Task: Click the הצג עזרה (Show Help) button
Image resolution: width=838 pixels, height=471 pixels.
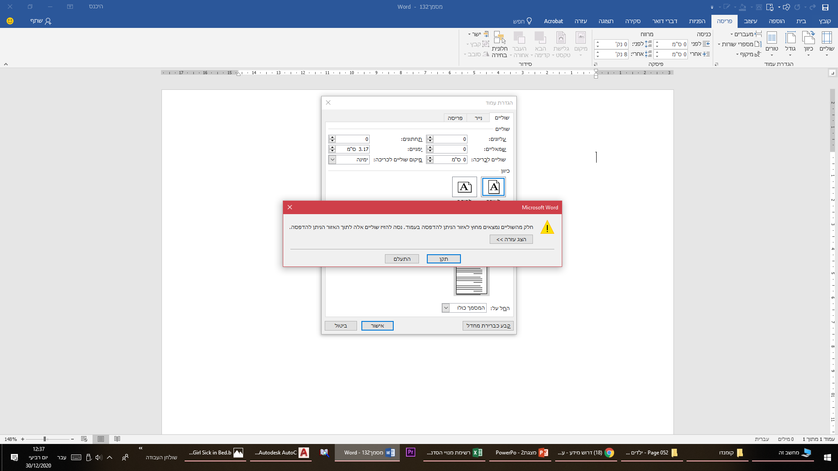Action: [511, 239]
